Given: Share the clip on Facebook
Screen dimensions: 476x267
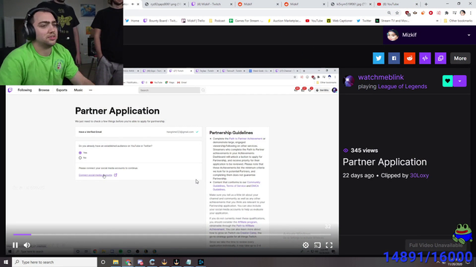Looking at the screenshot, I should coord(393,58).
